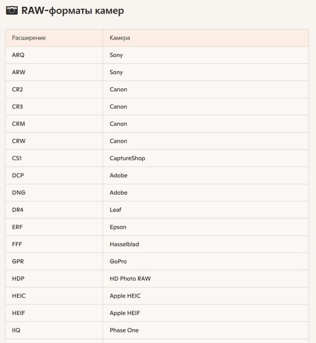The width and height of the screenshot is (316, 343).
Task: Click the Расширение column header
Action: coord(29,38)
